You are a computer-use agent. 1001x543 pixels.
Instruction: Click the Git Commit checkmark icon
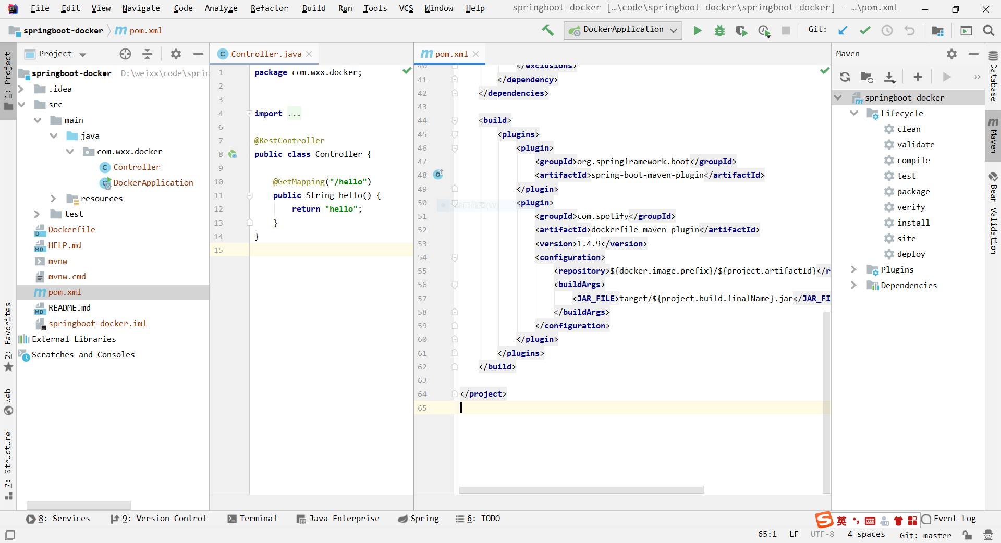click(x=865, y=31)
